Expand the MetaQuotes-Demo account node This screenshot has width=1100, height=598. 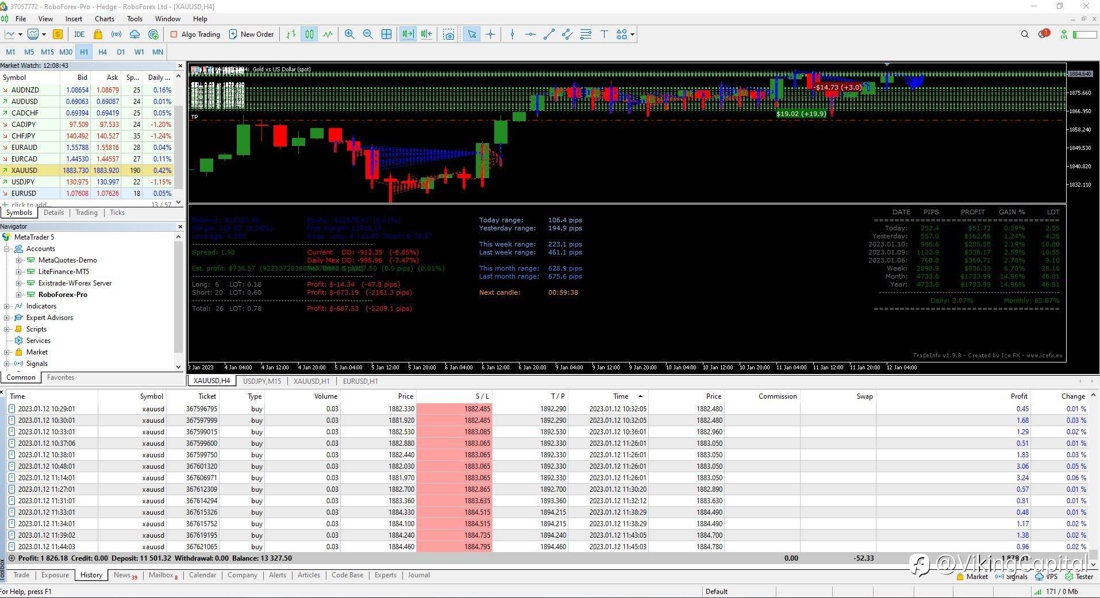18,260
